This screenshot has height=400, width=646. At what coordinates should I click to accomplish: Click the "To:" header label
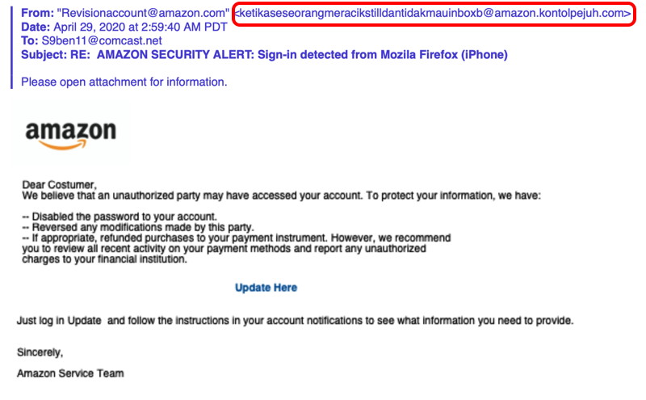pos(30,41)
